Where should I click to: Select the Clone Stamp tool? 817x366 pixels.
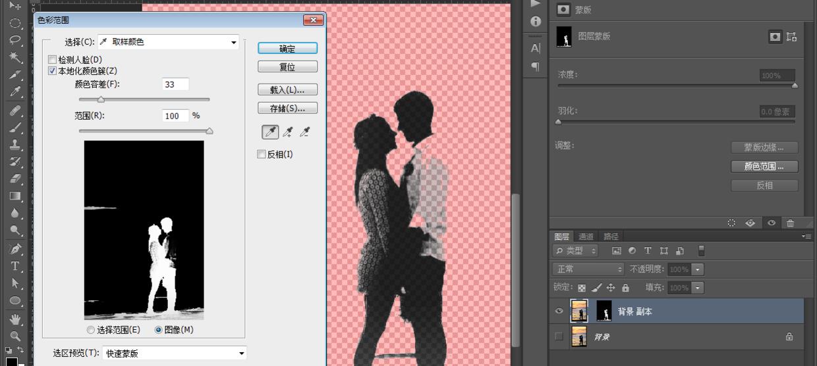(x=15, y=144)
